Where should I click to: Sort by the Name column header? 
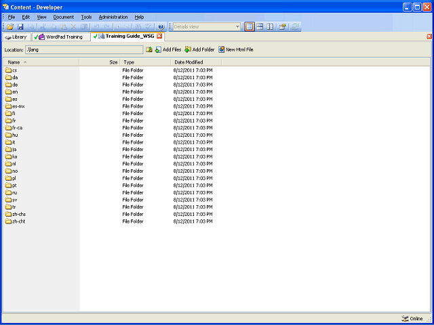pos(41,62)
